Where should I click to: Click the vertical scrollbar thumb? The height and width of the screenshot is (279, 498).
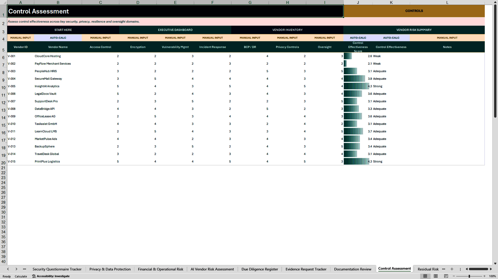click(x=495, y=61)
